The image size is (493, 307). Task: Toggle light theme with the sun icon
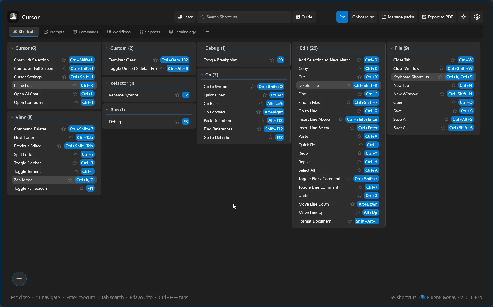coord(463,17)
